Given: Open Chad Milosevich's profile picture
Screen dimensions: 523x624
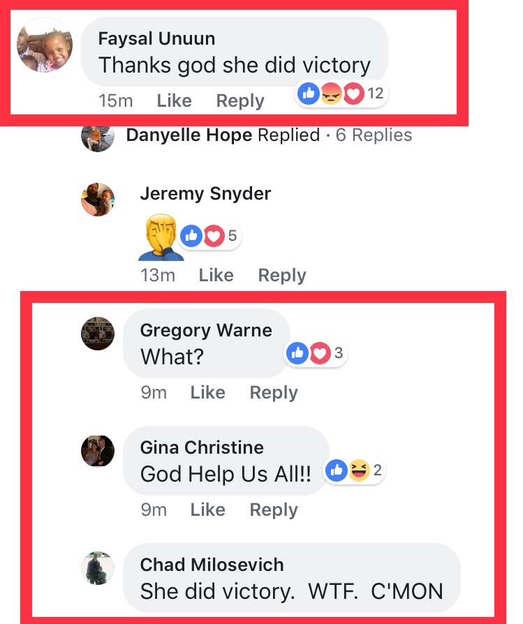Looking at the screenshot, I should click(x=98, y=567).
